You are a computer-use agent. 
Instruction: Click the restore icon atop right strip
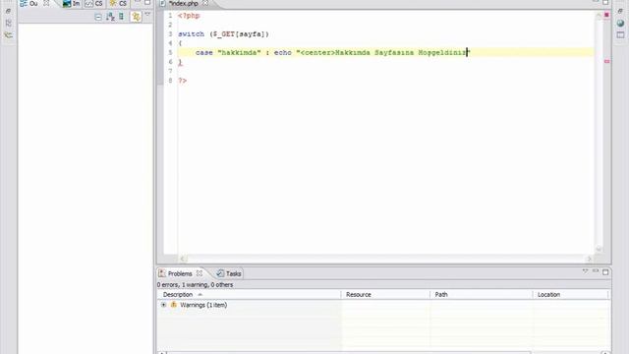point(620,11)
